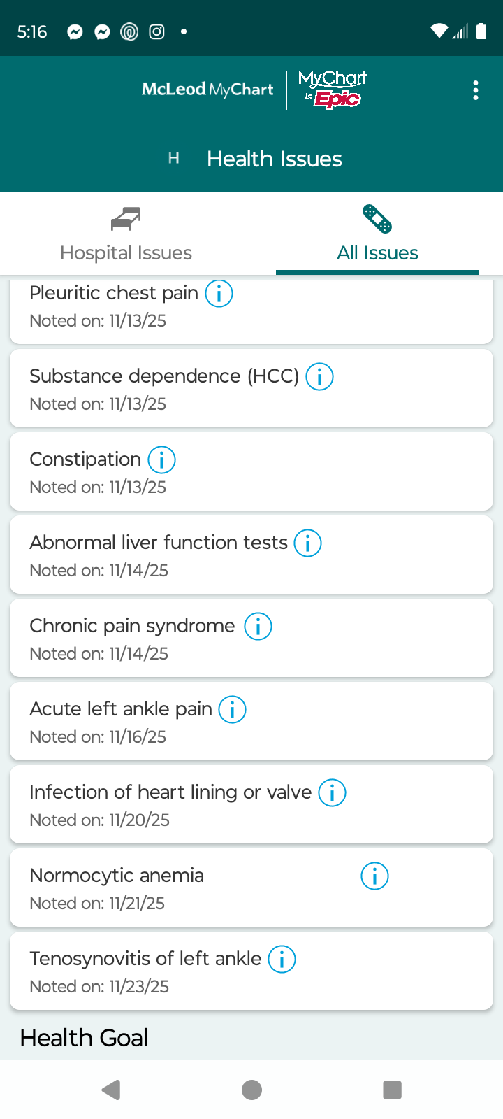Open Acute left ankle pain info icon
The image size is (503, 1119).
click(x=233, y=710)
